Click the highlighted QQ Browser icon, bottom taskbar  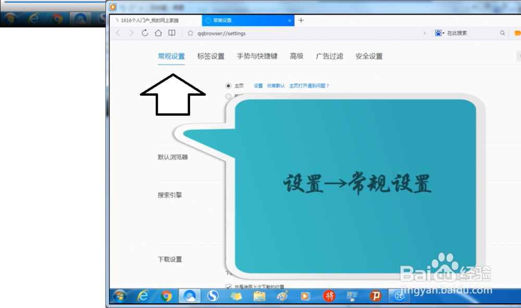pos(190,295)
